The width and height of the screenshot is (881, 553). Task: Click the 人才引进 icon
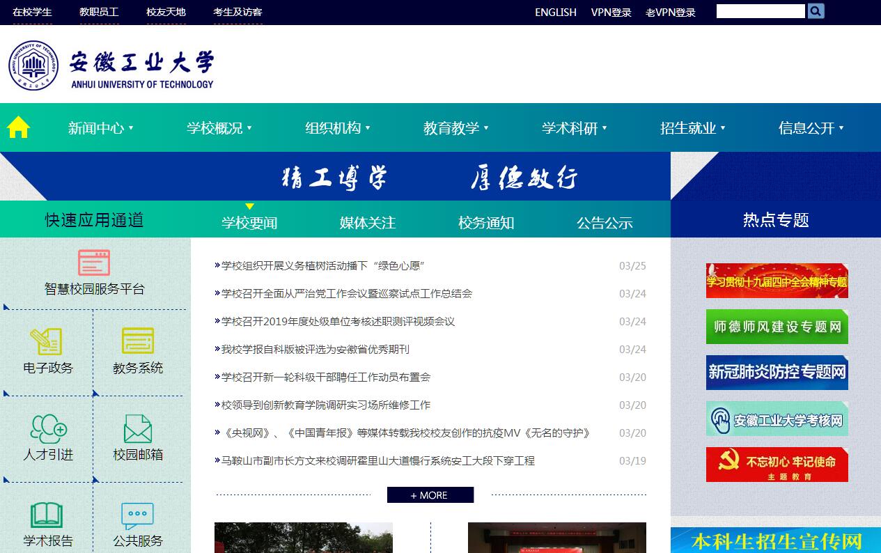pos(48,428)
